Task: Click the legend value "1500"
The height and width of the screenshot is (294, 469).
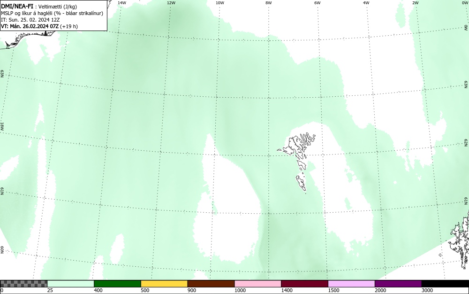Action: click(333, 290)
